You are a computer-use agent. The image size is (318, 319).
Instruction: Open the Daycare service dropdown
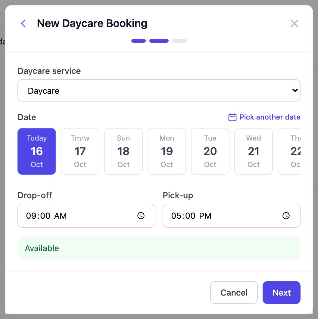point(159,90)
